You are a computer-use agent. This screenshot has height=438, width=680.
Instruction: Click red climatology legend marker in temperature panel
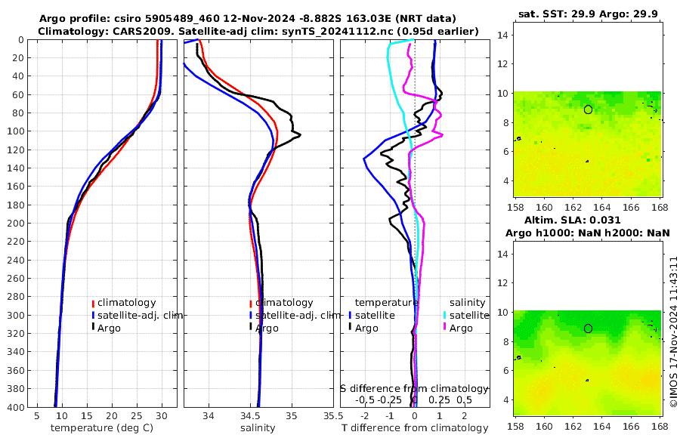click(93, 304)
